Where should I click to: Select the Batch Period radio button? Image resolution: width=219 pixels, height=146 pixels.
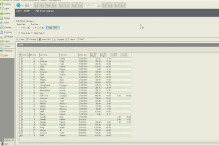pos(32,33)
